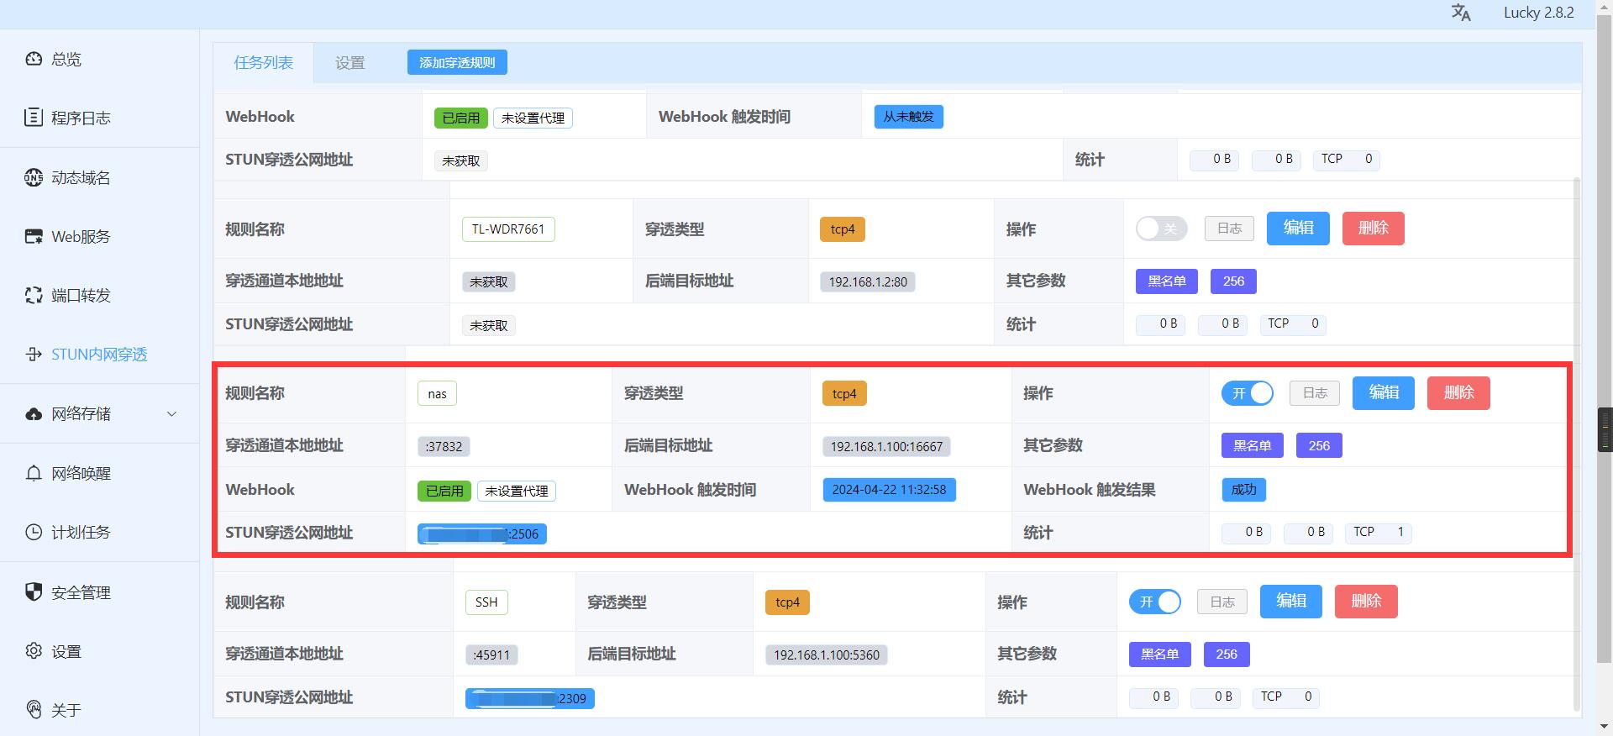Image resolution: width=1613 pixels, height=736 pixels.
Task: Turn off the SSH rule switch
Action: point(1154,602)
